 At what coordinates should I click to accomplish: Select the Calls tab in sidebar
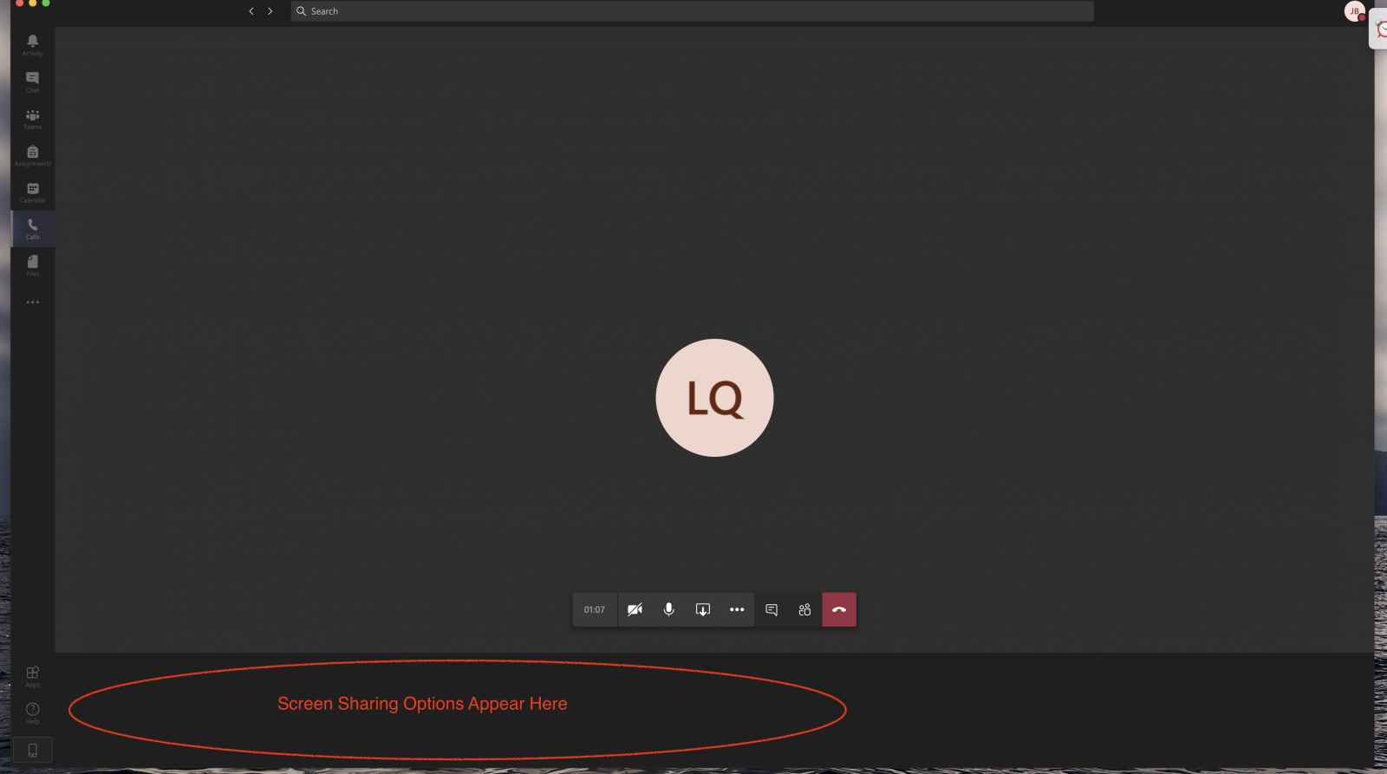tap(32, 229)
